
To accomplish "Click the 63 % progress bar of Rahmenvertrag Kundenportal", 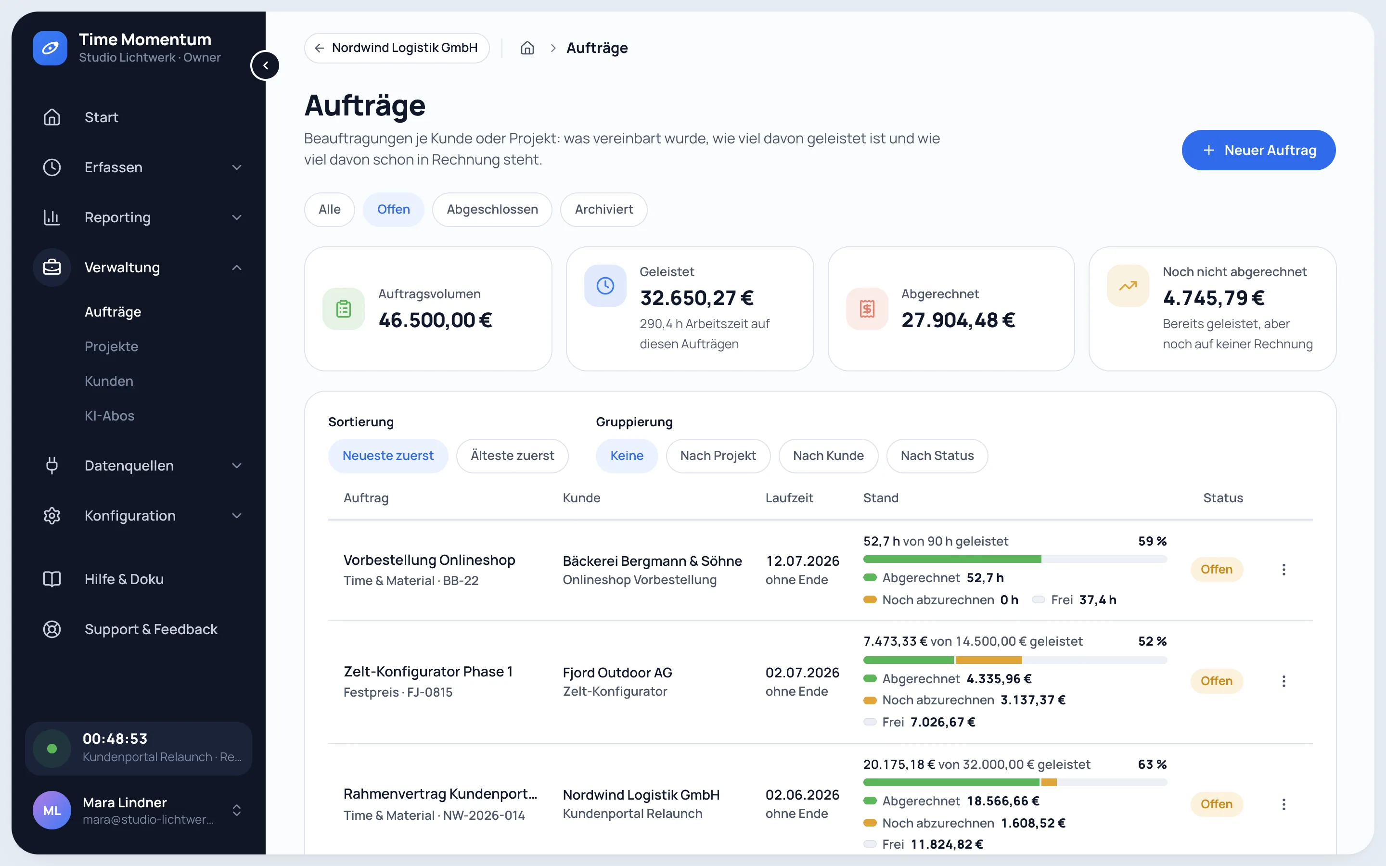I will pyautogui.click(x=1015, y=782).
